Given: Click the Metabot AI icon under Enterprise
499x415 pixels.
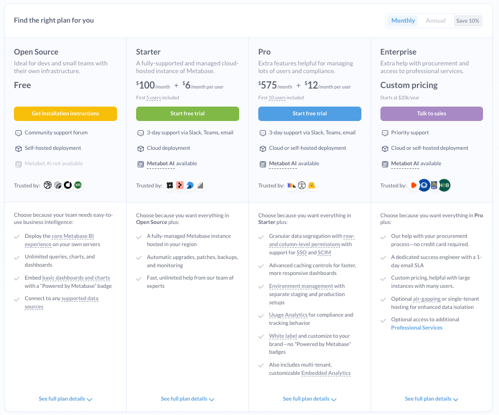Looking at the screenshot, I should click(385, 164).
